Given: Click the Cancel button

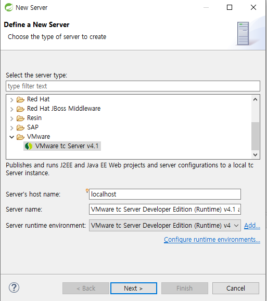Looking at the screenshot, I should point(236,288).
